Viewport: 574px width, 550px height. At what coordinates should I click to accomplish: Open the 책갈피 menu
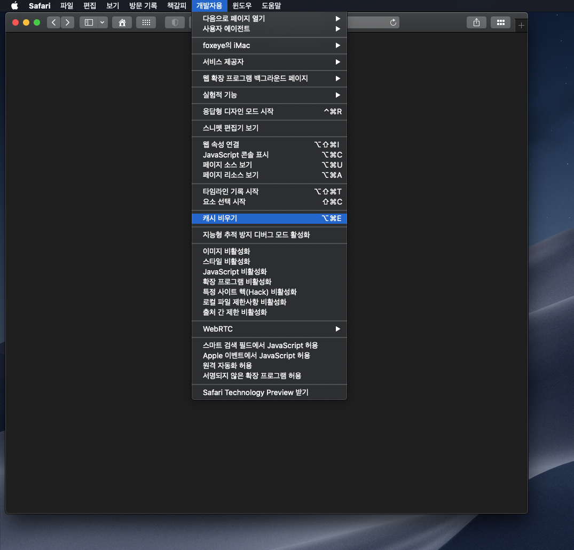[177, 5]
